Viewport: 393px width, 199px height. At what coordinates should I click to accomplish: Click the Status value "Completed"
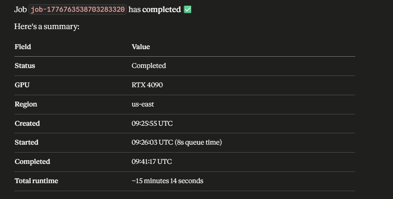pos(149,66)
